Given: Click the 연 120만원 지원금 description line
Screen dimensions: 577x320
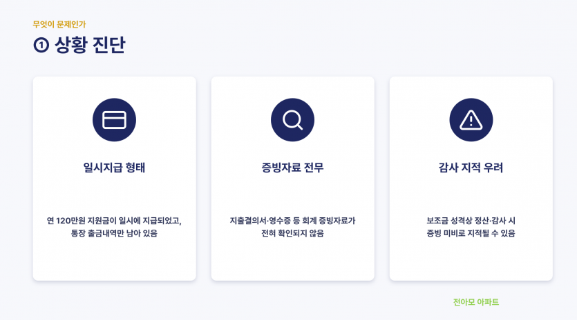Looking at the screenshot, I should click(114, 221).
